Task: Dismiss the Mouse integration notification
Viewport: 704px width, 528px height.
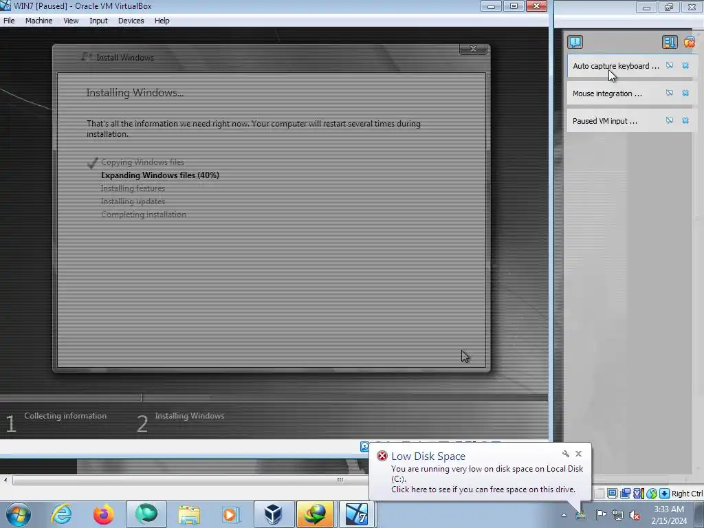Action: coord(685,93)
